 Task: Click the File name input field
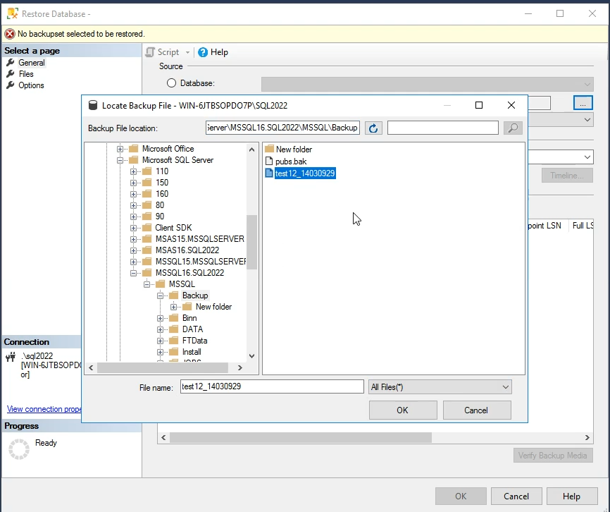272,386
